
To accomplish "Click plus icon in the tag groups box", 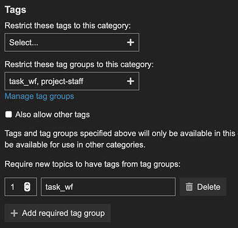I will pyautogui.click(x=130, y=81).
